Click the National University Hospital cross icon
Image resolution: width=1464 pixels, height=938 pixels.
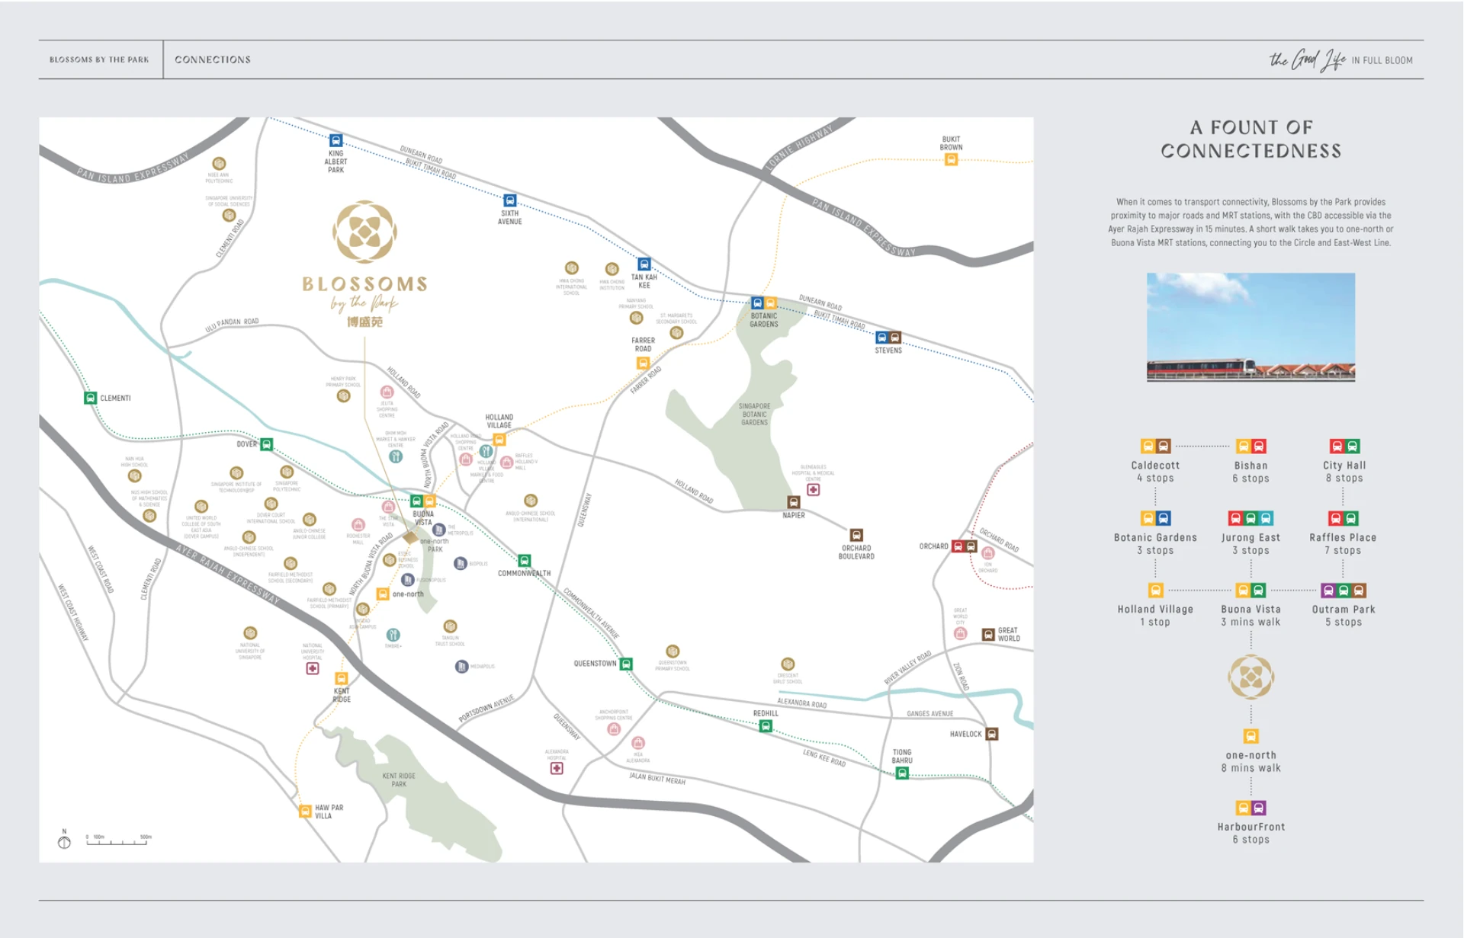click(x=313, y=668)
